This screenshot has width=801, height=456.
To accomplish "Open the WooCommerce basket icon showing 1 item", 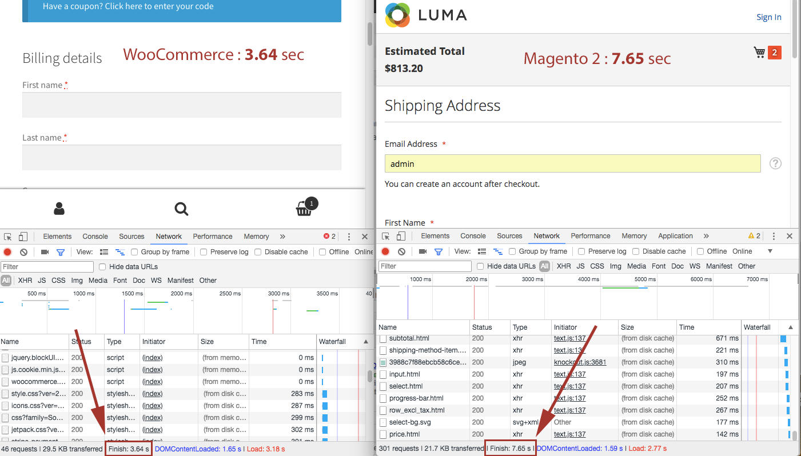I will [x=304, y=209].
